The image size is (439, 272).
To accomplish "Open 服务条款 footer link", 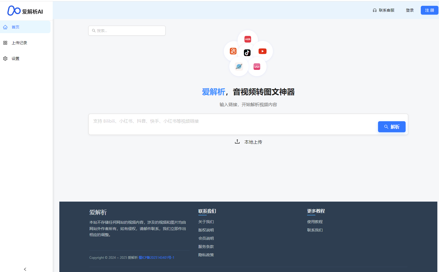I will coord(206,247).
